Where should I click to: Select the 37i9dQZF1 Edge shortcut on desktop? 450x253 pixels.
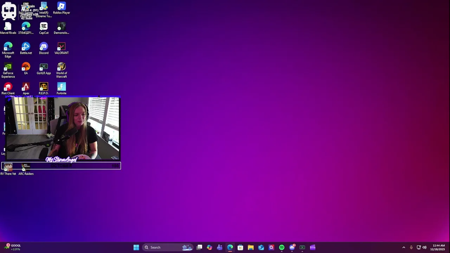pos(26,28)
